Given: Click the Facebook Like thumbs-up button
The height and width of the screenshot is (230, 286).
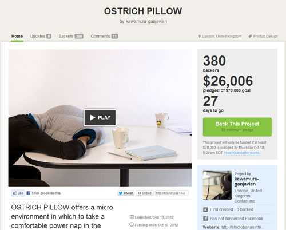Looking at the screenshot, I should tap(18, 193).
